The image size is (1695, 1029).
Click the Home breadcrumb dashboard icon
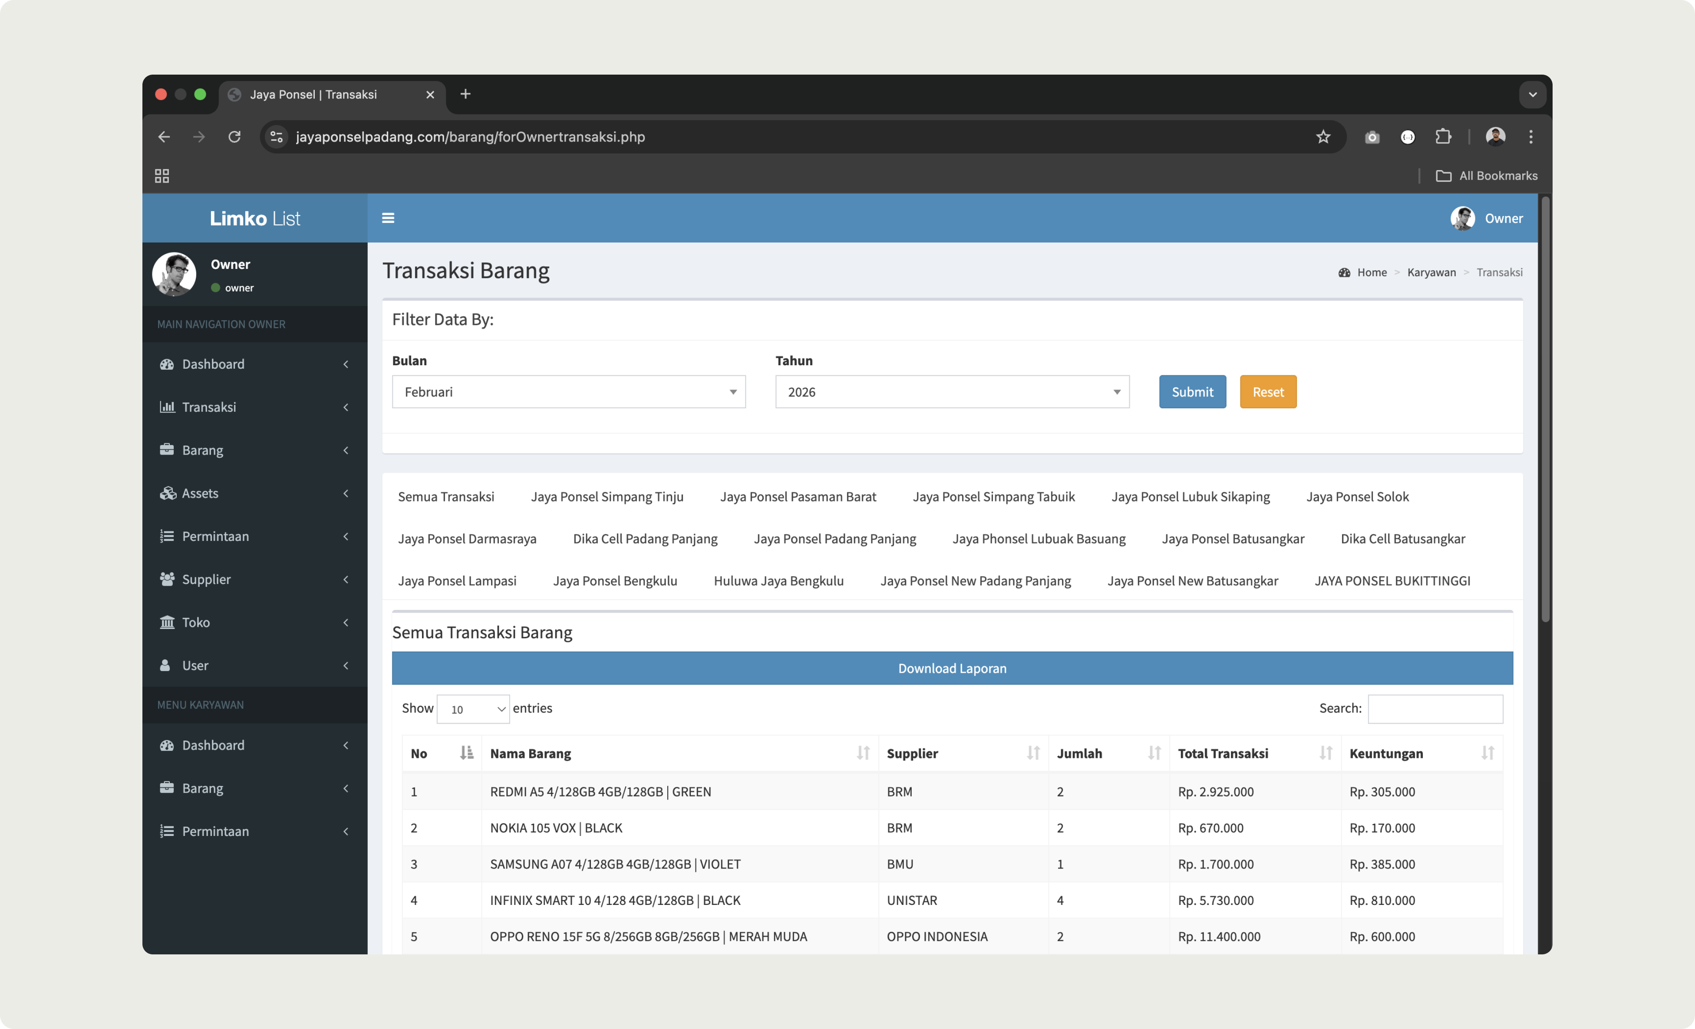(1344, 272)
